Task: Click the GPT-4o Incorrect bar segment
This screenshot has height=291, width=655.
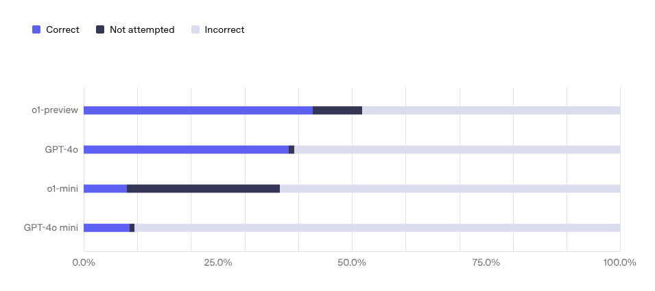Action: tap(457, 149)
